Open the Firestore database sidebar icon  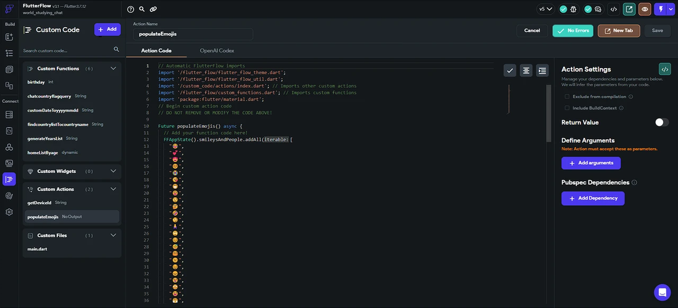tap(9, 114)
